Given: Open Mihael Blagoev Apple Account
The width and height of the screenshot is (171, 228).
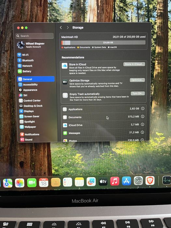Looking at the screenshot, I should (31, 45).
